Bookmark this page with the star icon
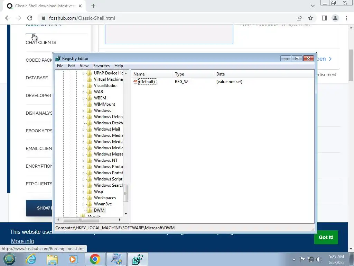This screenshot has width=354, height=266. [310, 18]
